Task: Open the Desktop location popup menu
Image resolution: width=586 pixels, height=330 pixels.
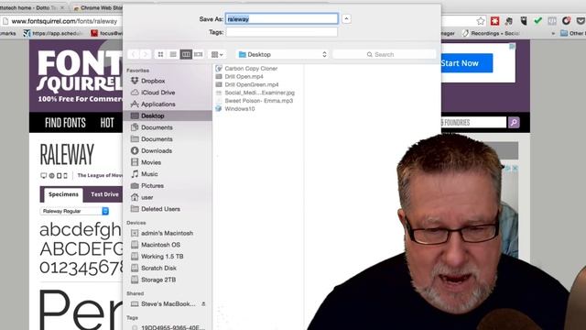Action: coord(283,55)
